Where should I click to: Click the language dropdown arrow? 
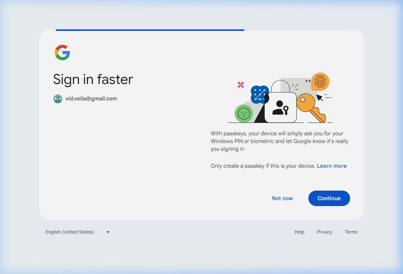108,232
